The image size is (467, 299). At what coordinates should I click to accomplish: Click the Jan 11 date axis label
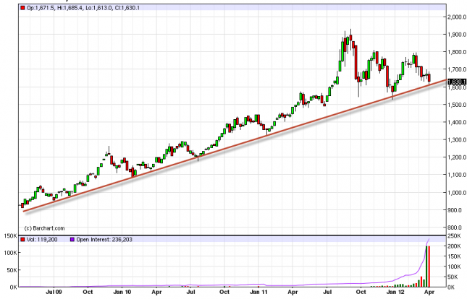tap(258, 292)
